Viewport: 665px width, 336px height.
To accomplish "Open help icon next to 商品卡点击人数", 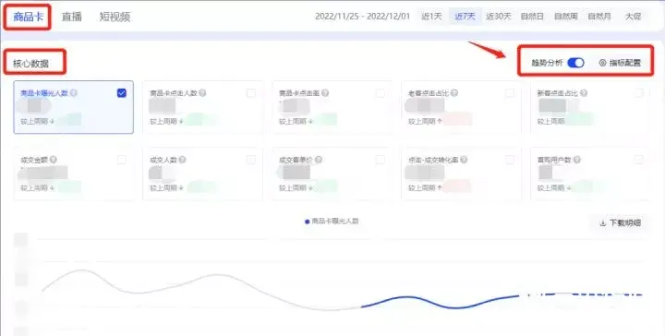I will (202, 93).
